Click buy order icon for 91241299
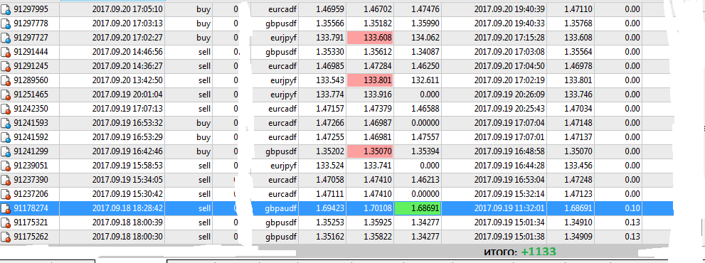 pyautogui.click(x=6, y=151)
